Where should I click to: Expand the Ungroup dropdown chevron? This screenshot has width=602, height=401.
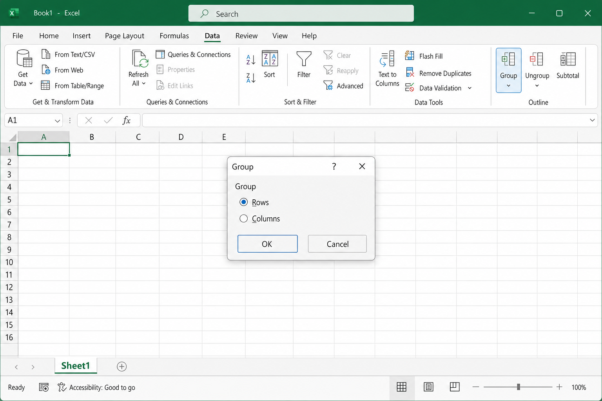point(537,86)
